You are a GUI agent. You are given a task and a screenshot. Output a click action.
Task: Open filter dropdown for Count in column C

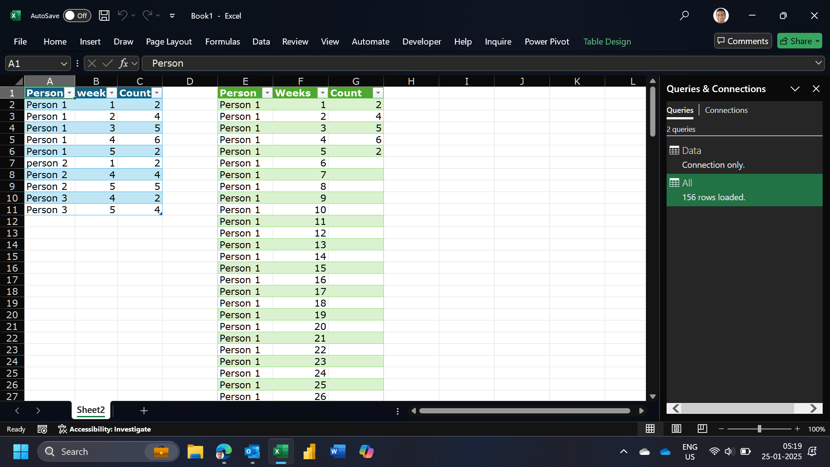click(x=157, y=93)
